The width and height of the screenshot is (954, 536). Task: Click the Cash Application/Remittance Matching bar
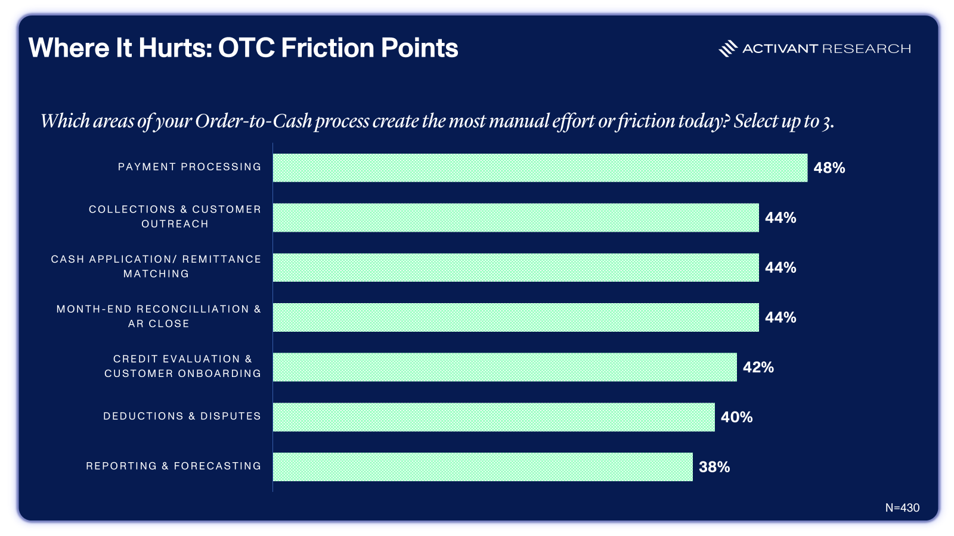point(516,267)
